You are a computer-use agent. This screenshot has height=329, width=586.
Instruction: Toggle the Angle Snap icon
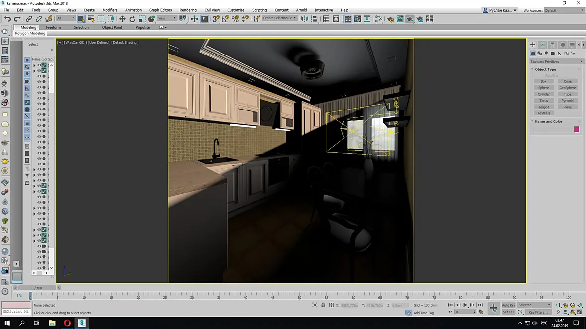tap(226, 19)
